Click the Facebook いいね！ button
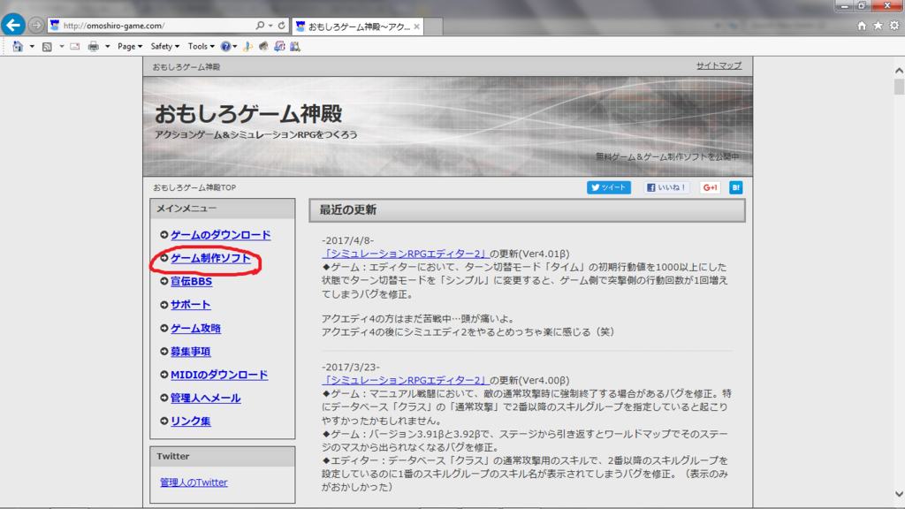905x509 pixels. 666,187
